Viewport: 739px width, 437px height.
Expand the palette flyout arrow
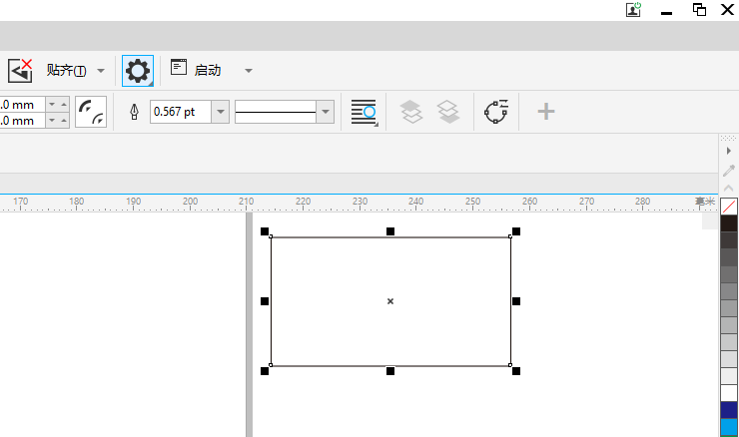pyautogui.click(x=729, y=151)
